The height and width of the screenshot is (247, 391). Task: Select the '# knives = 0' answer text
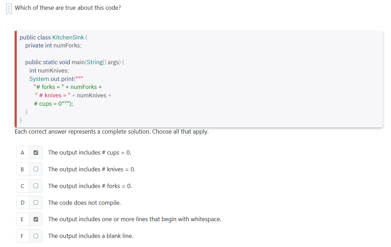(x=92, y=169)
